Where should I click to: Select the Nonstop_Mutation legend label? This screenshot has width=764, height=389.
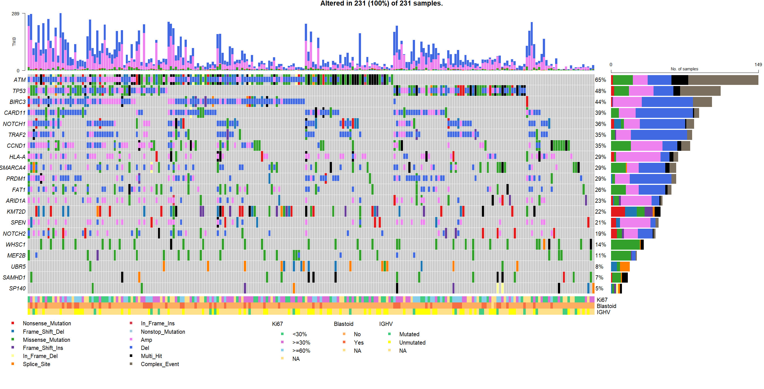click(163, 332)
